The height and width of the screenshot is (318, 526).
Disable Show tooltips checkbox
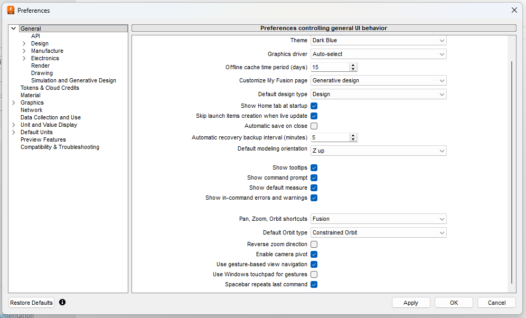pyautogui.click(x=314, y=168)
